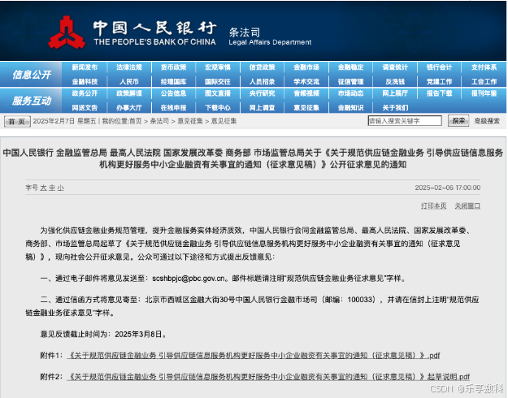Select 征信管理 in the navigation
The width and height of the screenshot is (508, 398).
tap(351, 81)
